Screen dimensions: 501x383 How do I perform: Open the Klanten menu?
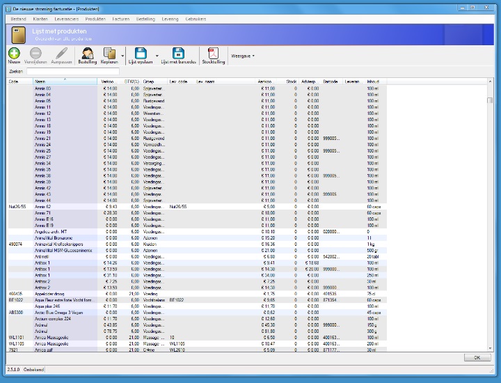tap(40, 19)
